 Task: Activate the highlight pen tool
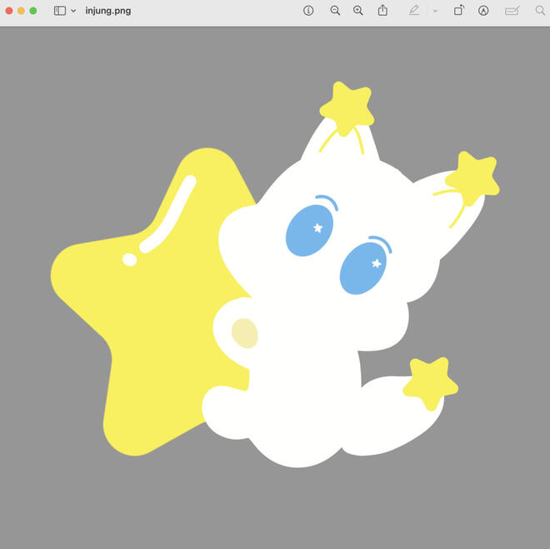414,11
